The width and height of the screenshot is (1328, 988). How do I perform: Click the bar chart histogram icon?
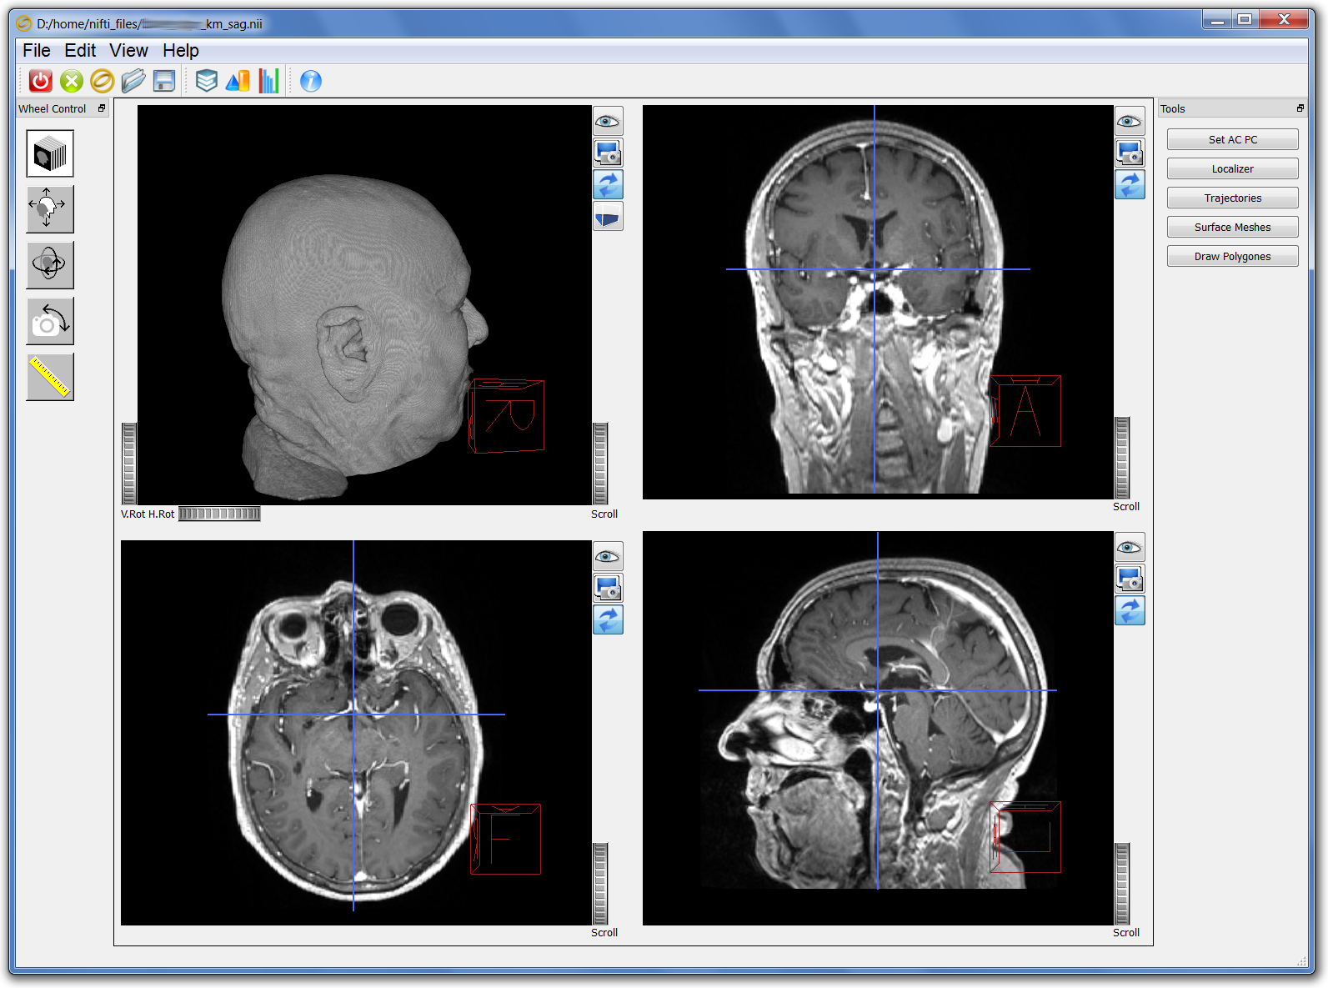tap(268, 81)
